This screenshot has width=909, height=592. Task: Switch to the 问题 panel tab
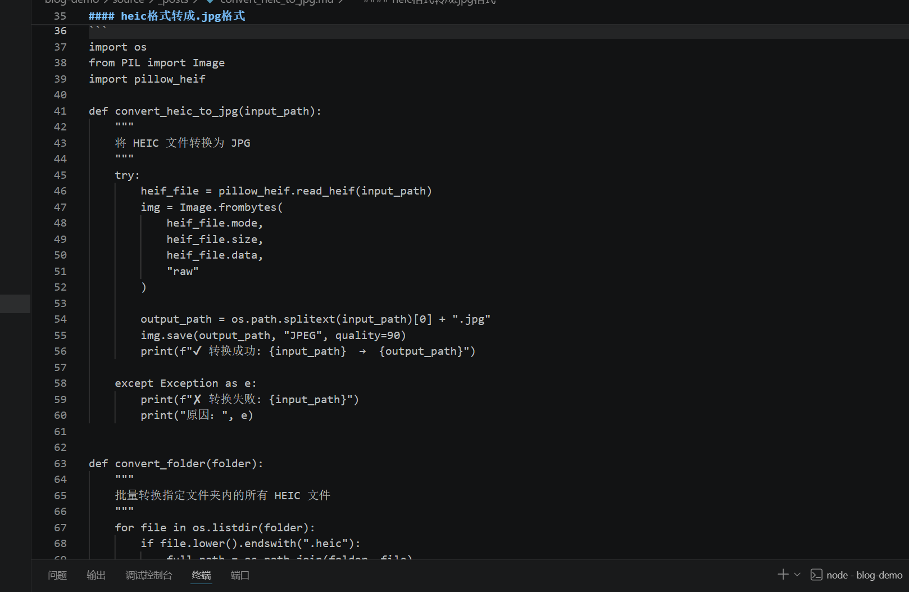coord(57,575)
